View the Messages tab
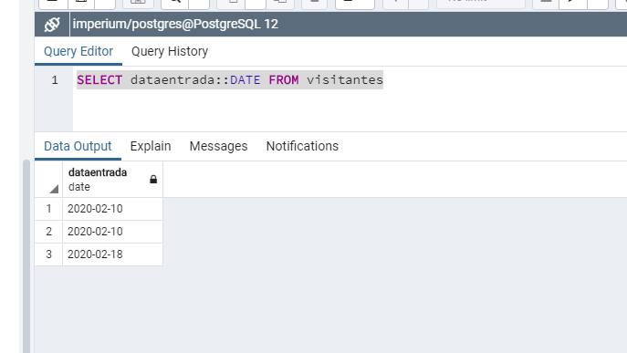The image size is (627, 353). [218, 146]
